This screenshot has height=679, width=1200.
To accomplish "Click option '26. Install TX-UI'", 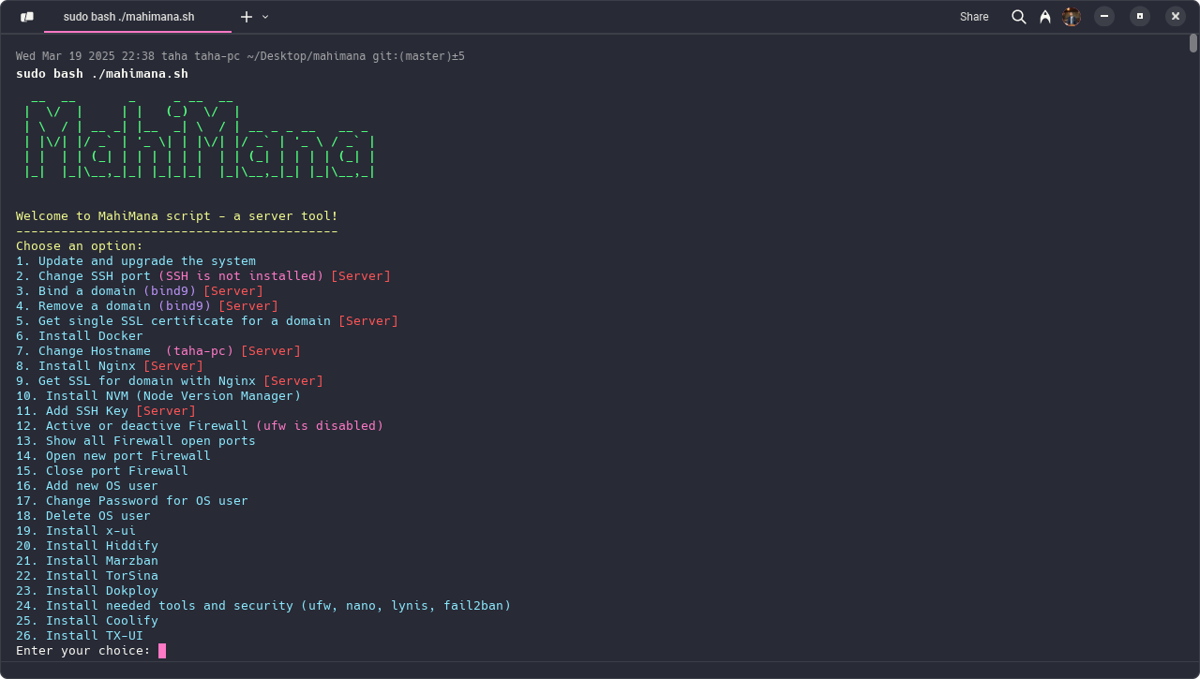I will 80,636.
